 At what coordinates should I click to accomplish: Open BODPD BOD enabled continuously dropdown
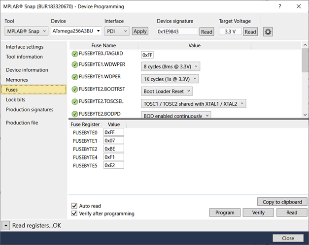pos(176,115)
